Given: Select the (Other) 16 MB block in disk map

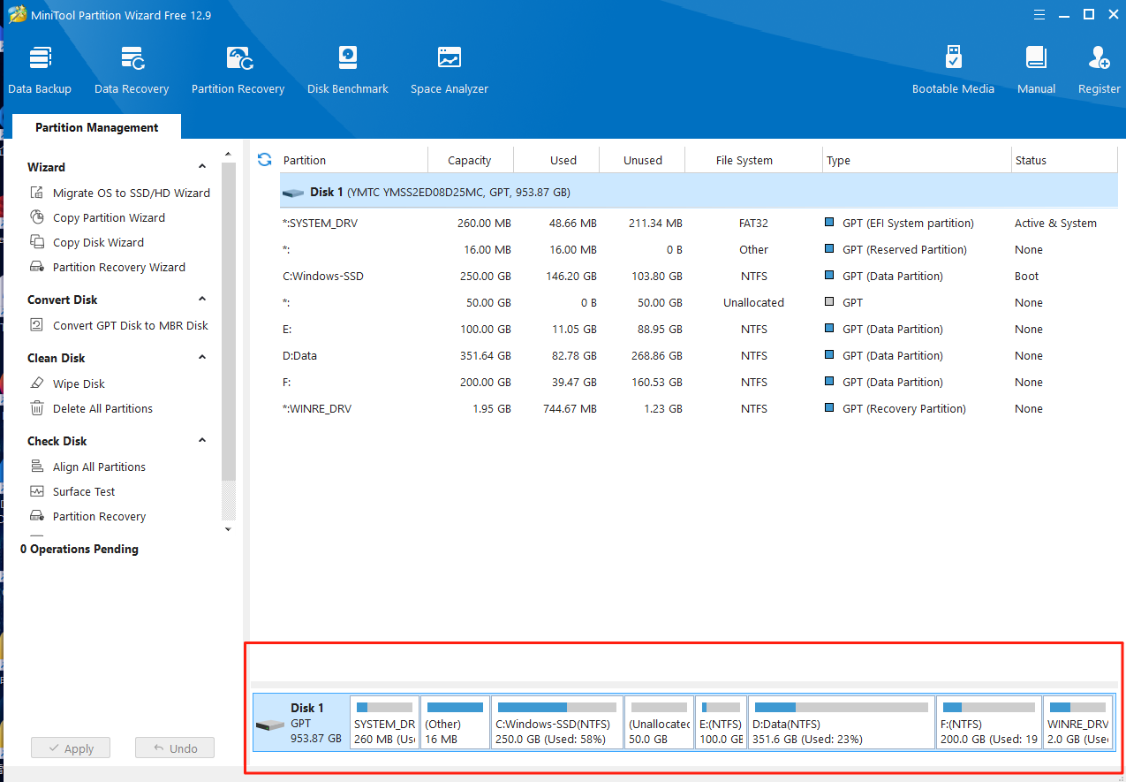Looking at the screenshot, I should 455,723.
